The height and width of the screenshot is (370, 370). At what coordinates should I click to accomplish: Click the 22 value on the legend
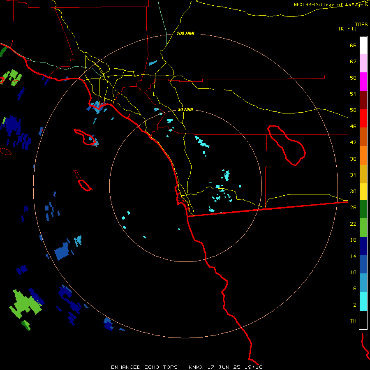(353, 224)
